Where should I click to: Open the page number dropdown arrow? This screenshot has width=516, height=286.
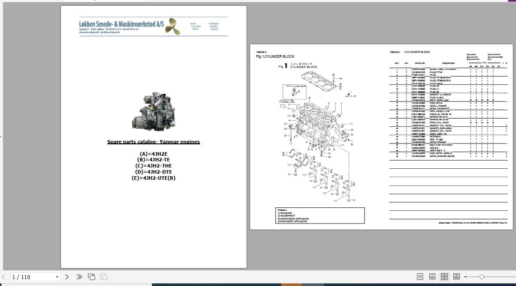tap(57, 277)
